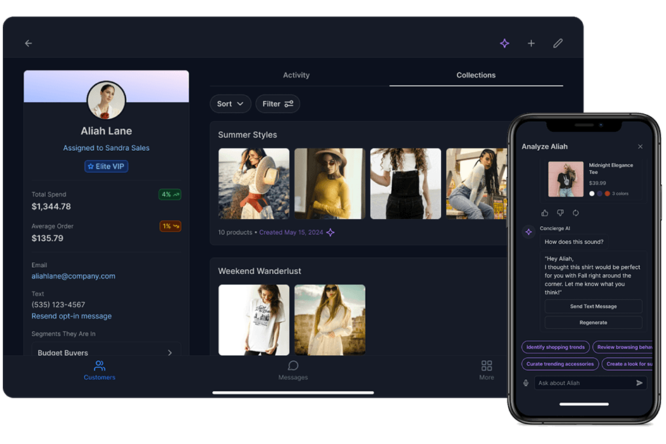Viewport: 666px width, 444px height.
Task: Click the Concierge AI sparkle avatar
Action: 529,232
